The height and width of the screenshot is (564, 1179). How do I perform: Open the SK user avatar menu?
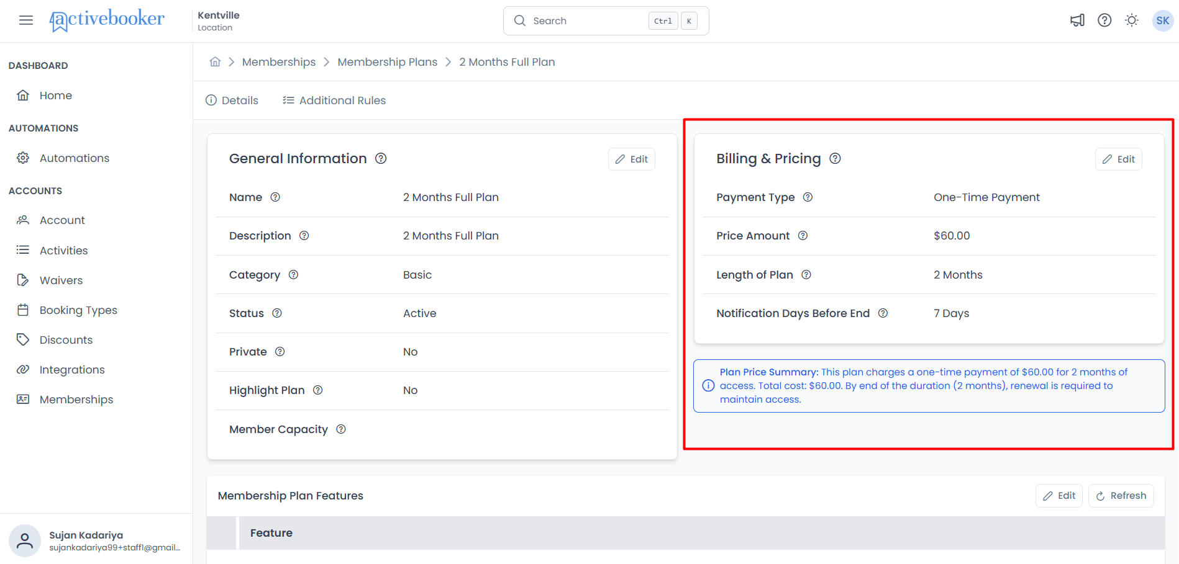[1162, 20]
